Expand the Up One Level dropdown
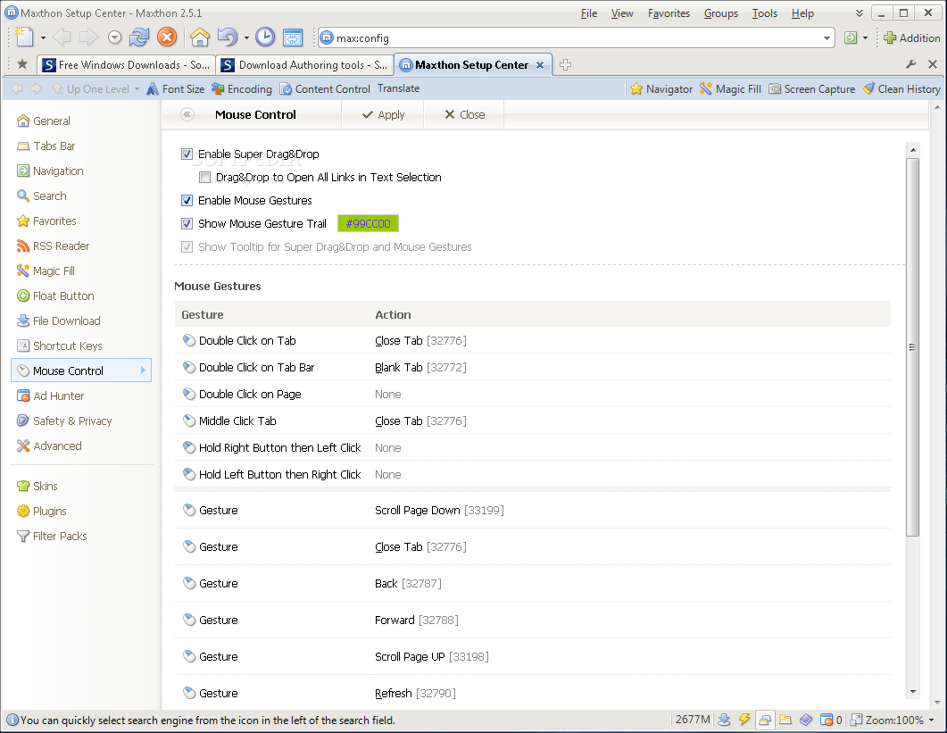Image resolution: width=947 pixels, height=733 pixels. coord(137,88)
